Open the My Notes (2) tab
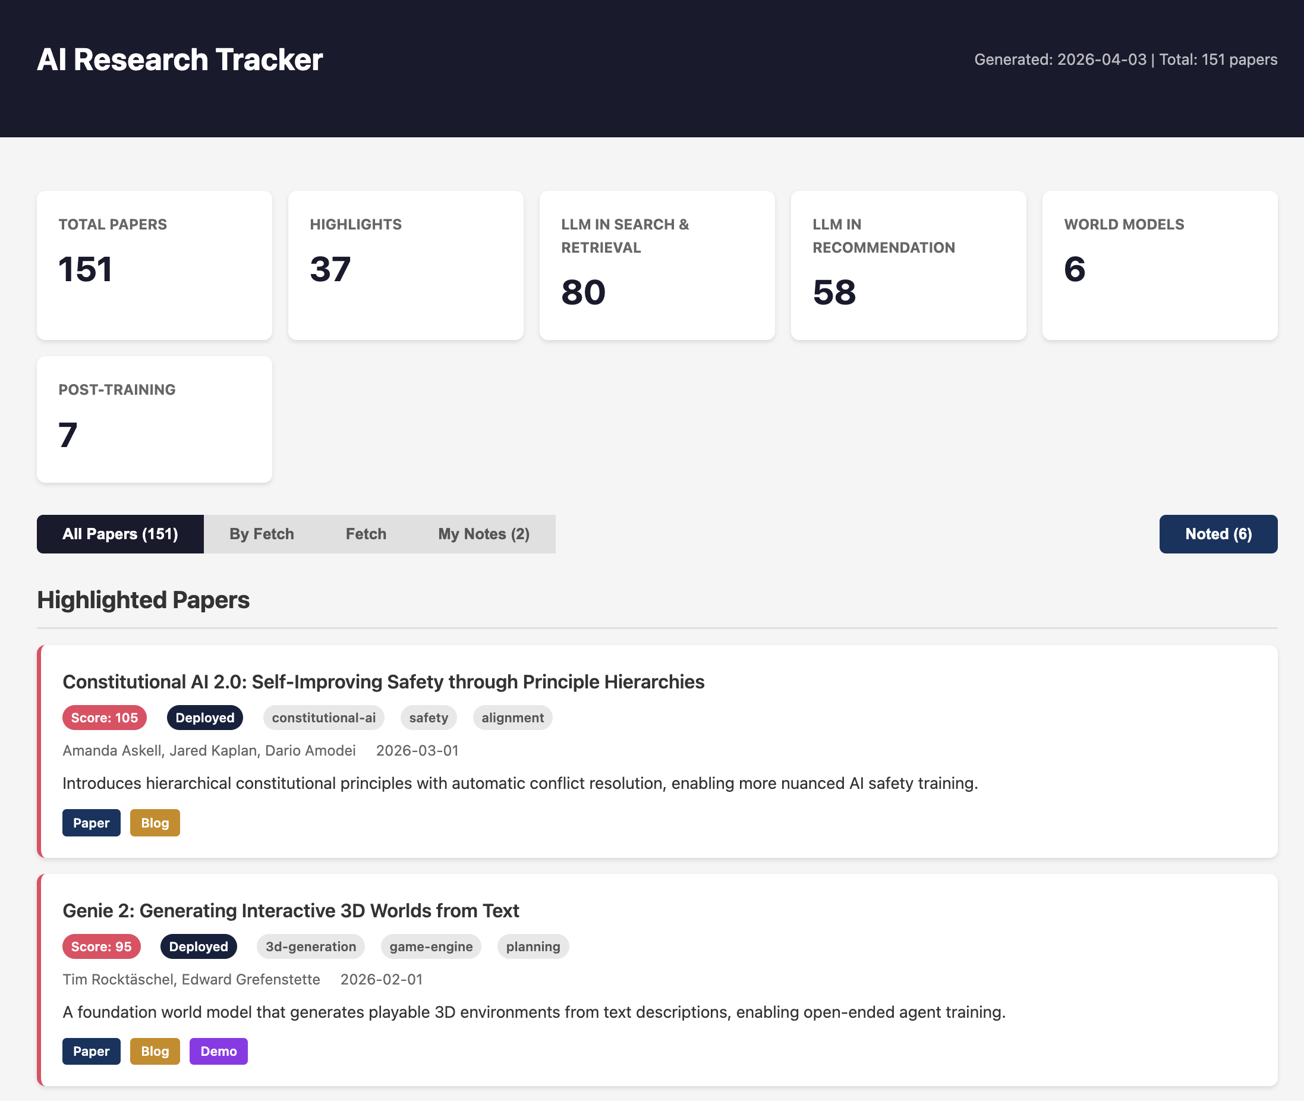The image size is (1304, 1101). click(x=484, y=534)
